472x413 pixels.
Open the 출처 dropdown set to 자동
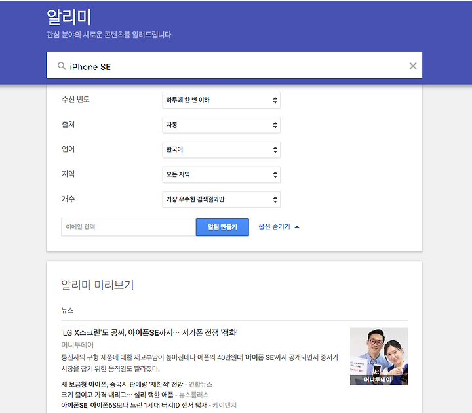point(222,125)
